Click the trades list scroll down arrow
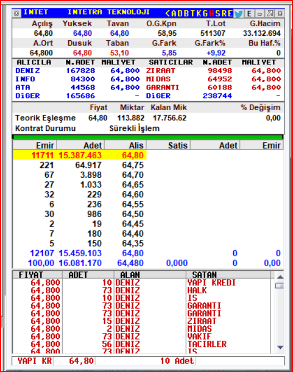293x372 pixels. (x=280, y=347)
